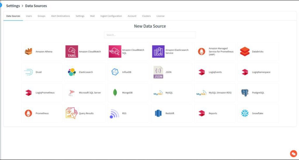Click the Elasticsearch label text

click(x=86, y=72)
